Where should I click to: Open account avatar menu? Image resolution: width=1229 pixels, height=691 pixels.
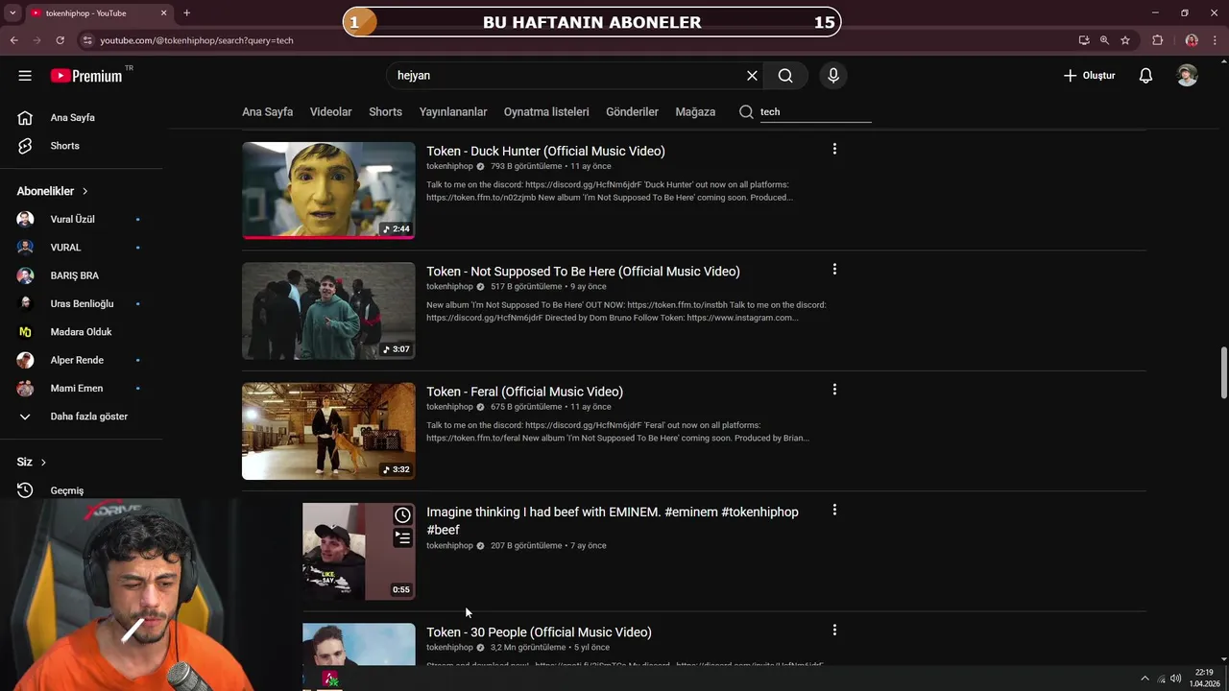click(1187, 76)
